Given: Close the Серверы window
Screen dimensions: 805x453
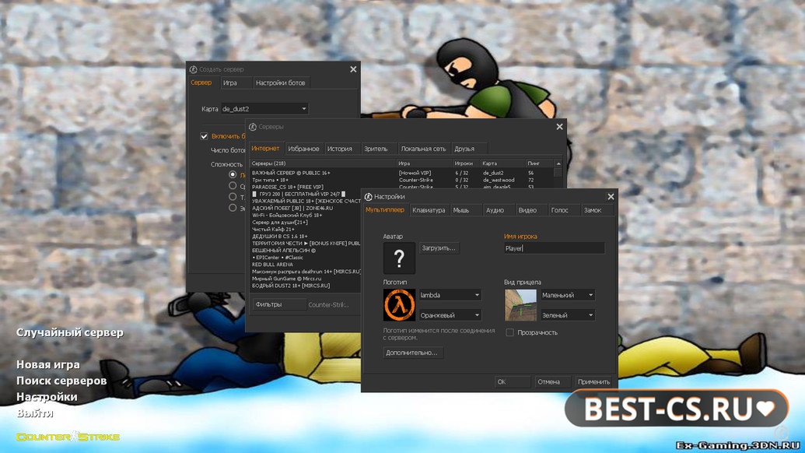Looking at the screenshot, I should [x=559, y=127].
